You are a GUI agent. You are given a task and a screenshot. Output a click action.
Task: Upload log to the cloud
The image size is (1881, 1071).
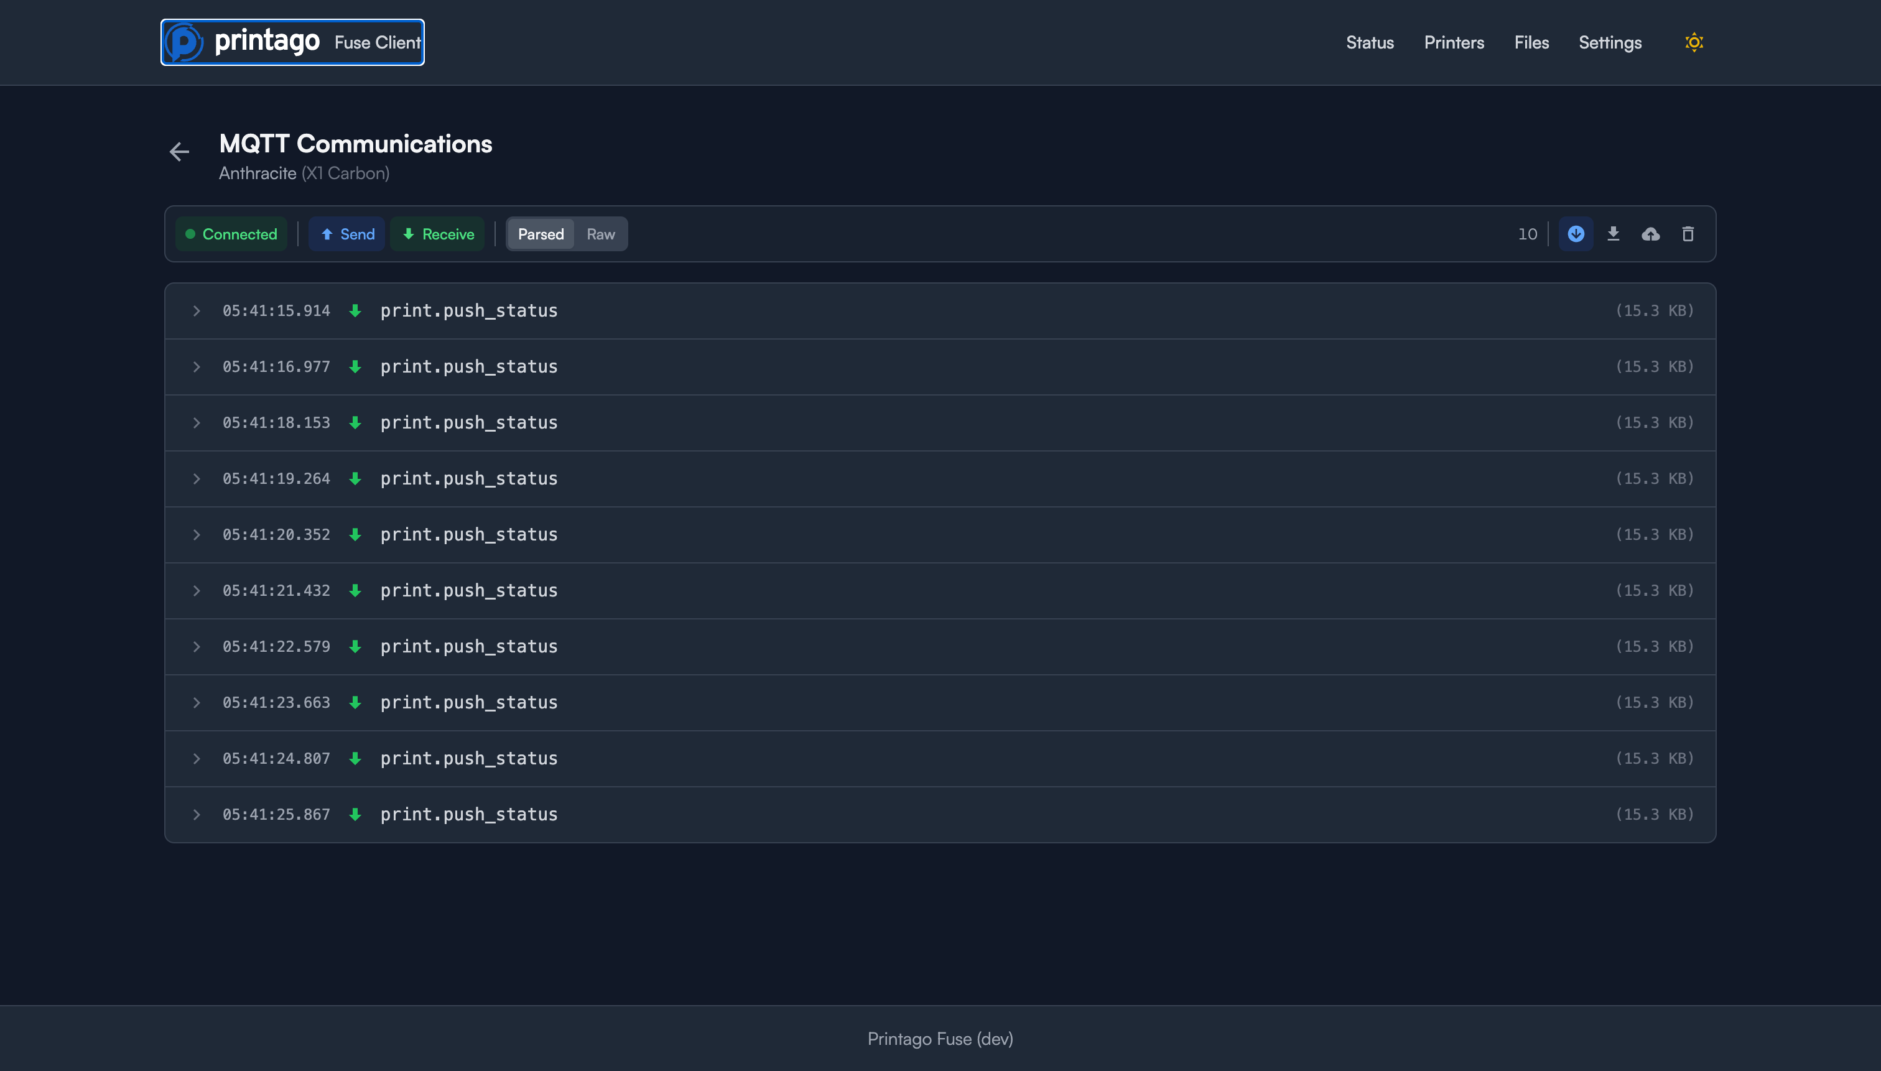click(x=1651, y=234)
